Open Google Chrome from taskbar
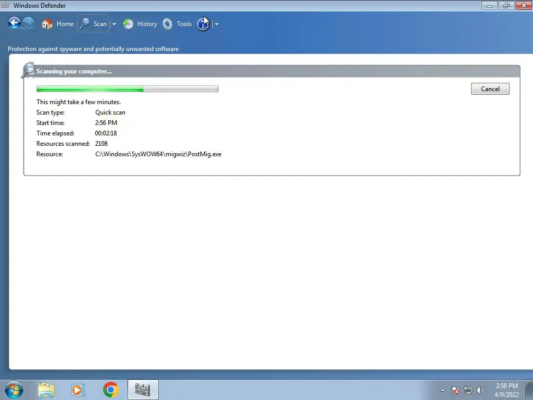Screen dimensions: 533x400 110,390
